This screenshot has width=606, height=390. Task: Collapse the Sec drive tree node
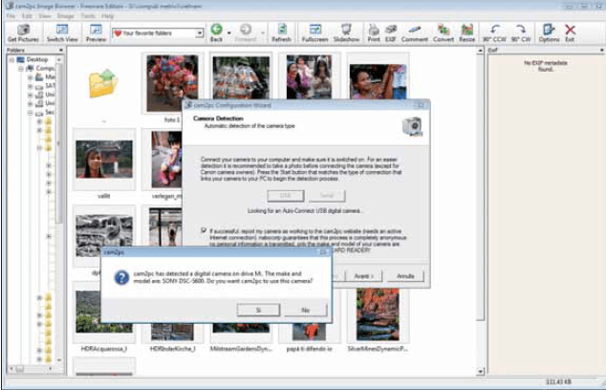click(x=31, y=113)
